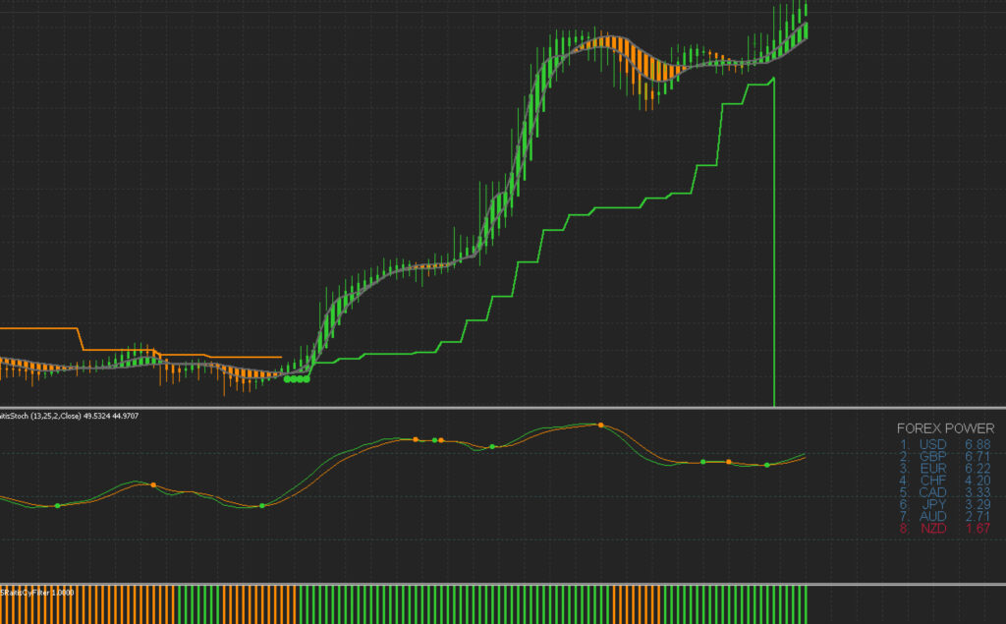This screenshot has height=624, width=1006.
Task: Click the SRatioCyFilter 1.0000 indicator label
Action: coord(36,593)
